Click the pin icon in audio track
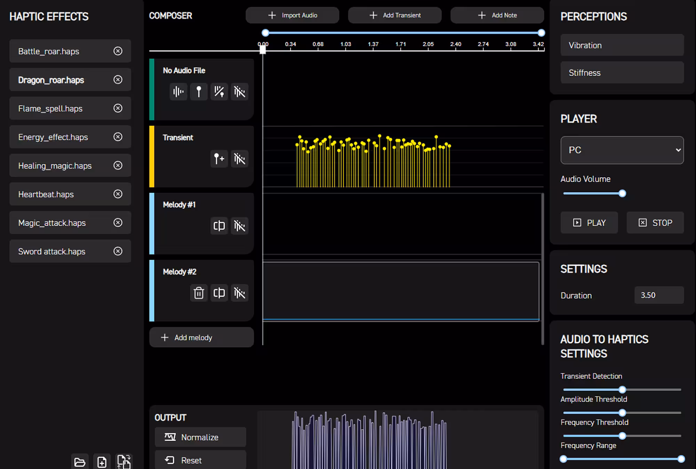 [199, 92]
